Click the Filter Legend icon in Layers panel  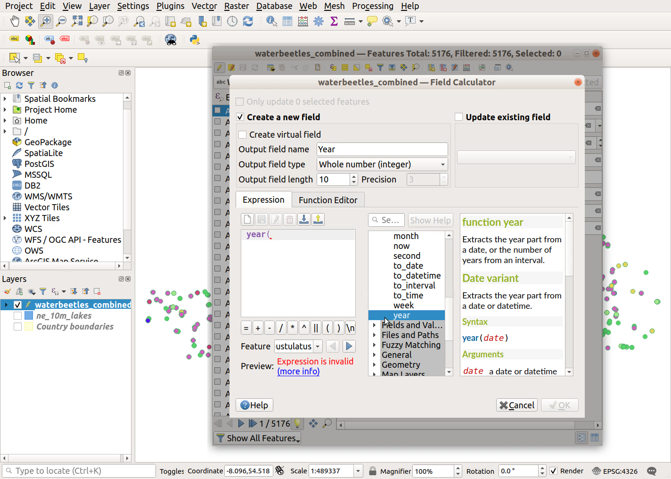43,291
